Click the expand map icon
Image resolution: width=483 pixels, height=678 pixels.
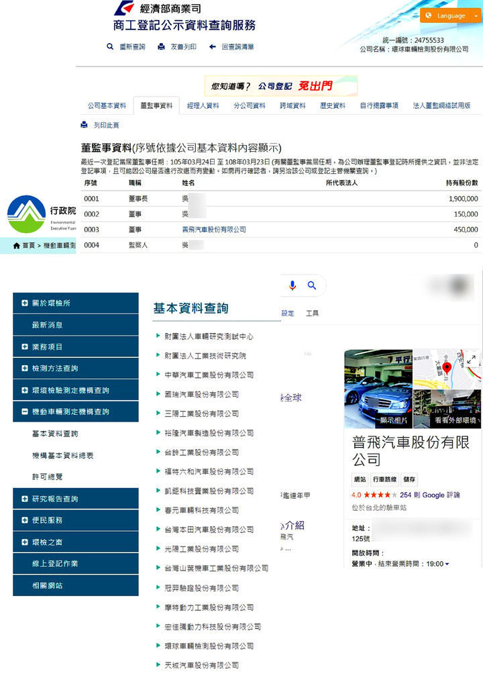pyautogui.click(x=472, y=359)
